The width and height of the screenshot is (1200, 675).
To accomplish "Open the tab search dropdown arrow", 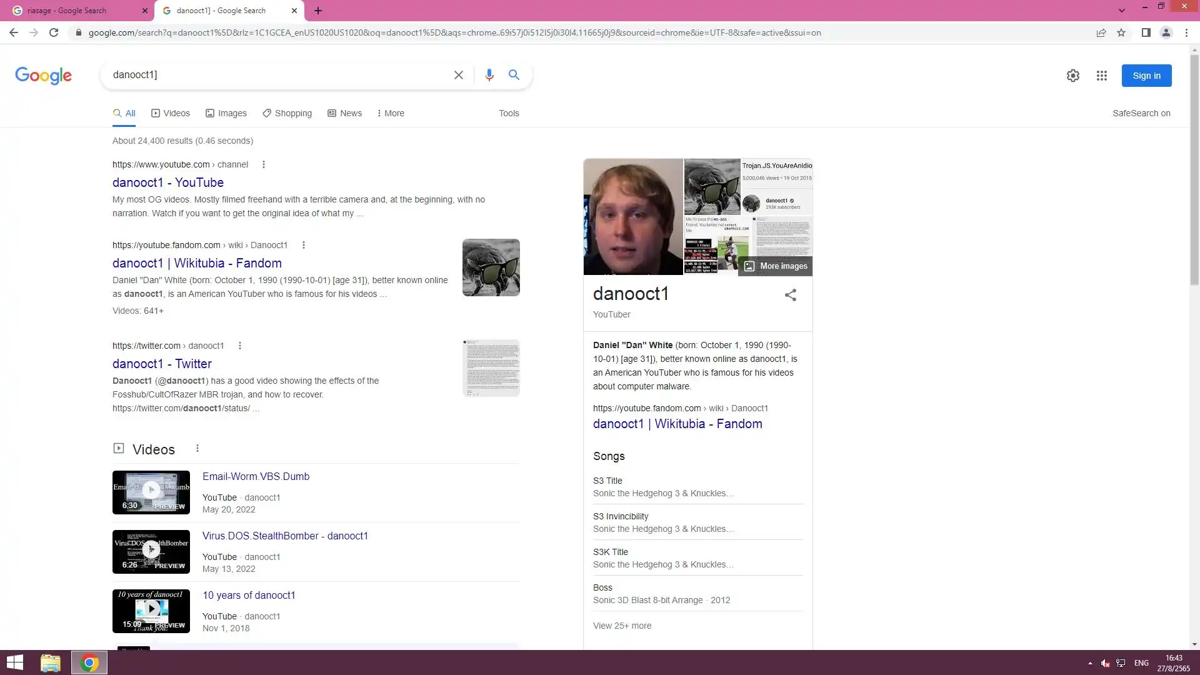I will [x=1121, y=10].
